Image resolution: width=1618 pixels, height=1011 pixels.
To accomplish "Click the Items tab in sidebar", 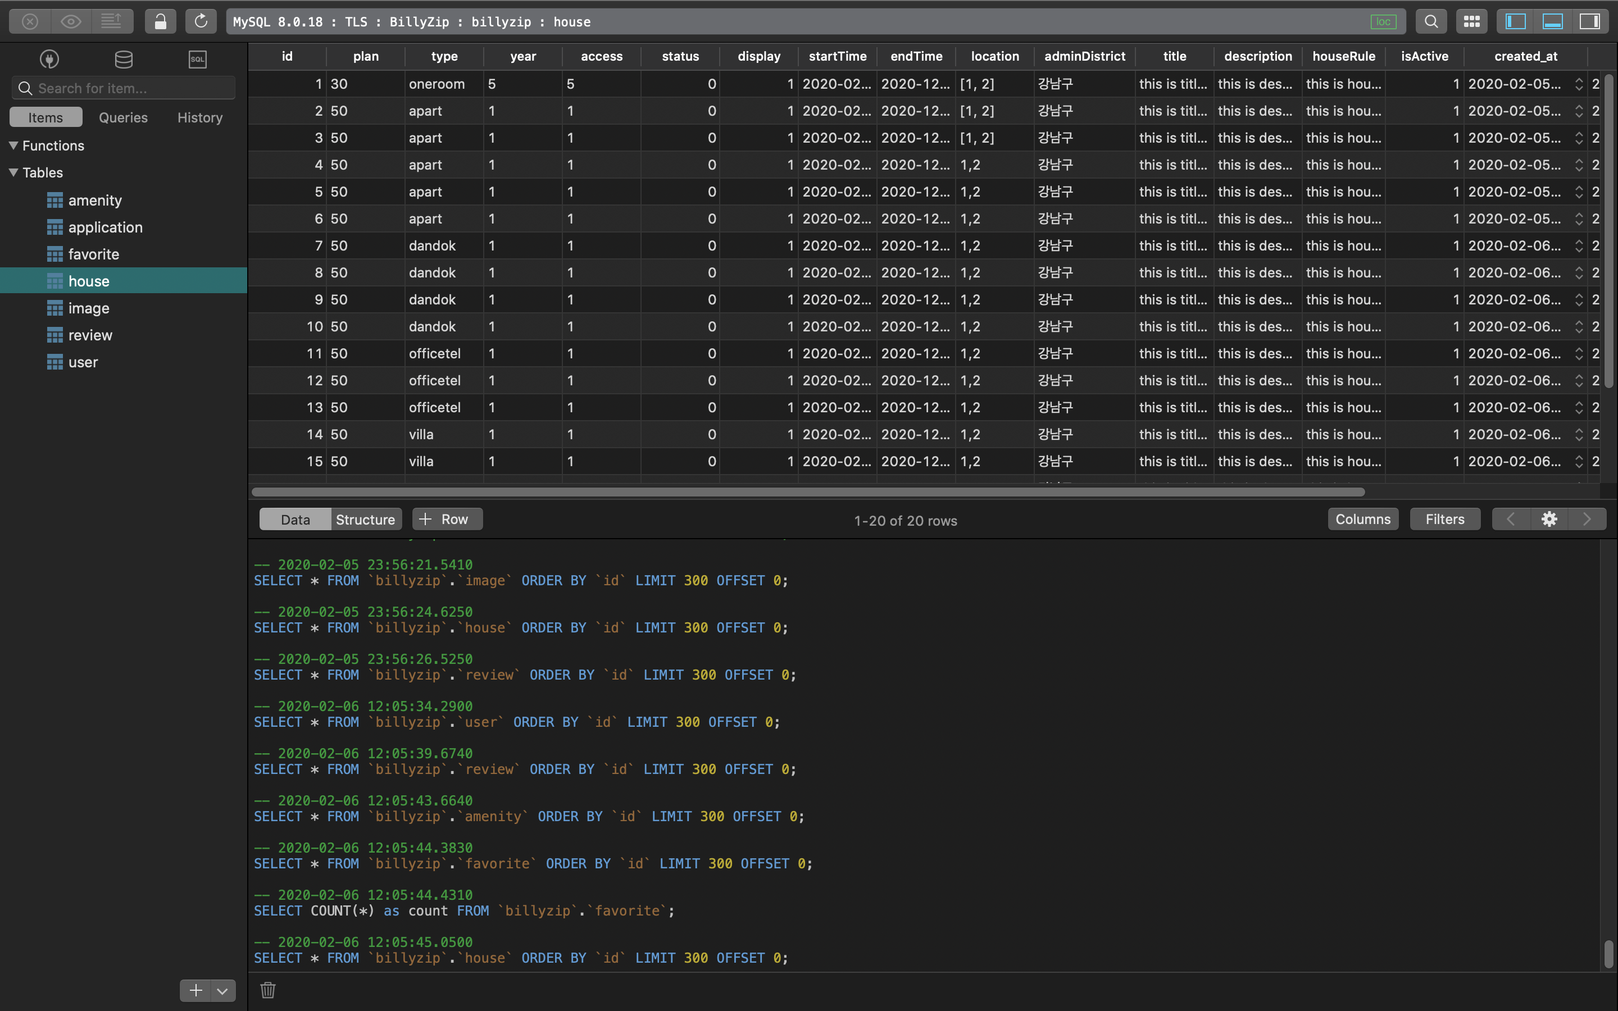I will [x=46, y=116].
